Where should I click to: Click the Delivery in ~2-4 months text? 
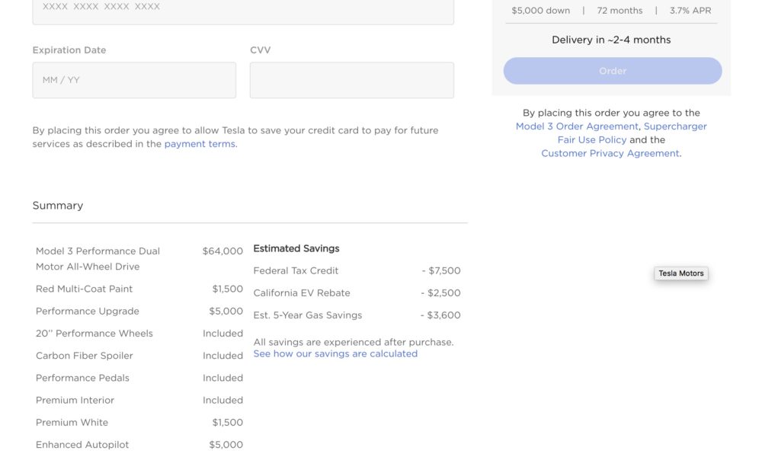[611, 40]
